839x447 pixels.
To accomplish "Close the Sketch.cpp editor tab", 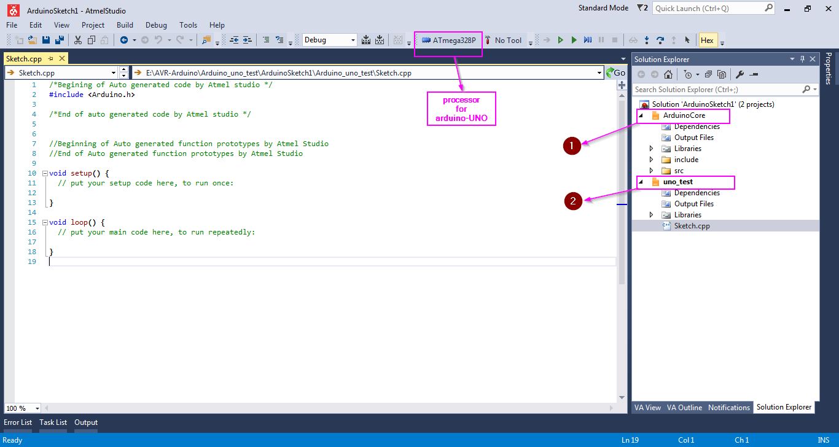I will pyautogui.click(x=62, y=59).
